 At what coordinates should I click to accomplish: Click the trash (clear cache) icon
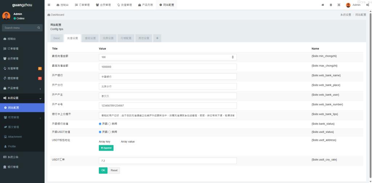331,5
